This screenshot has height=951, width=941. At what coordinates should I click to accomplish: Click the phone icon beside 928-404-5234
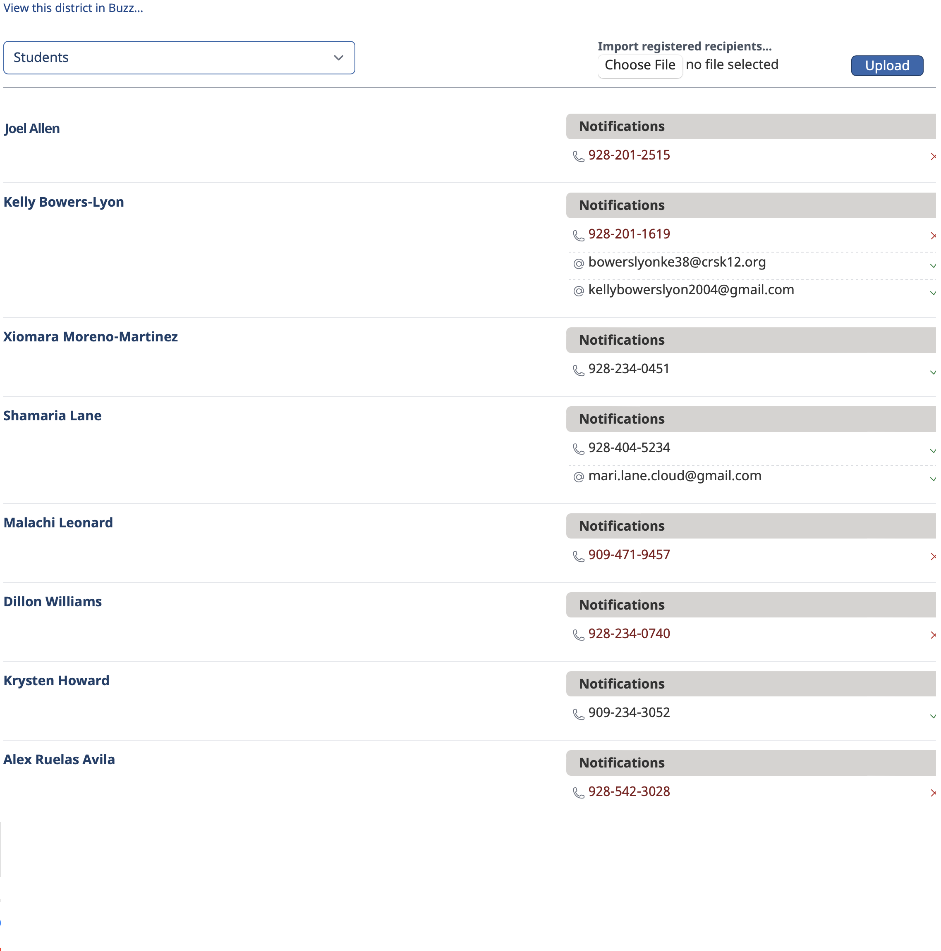pyautogui.click(x=578, y=449)
